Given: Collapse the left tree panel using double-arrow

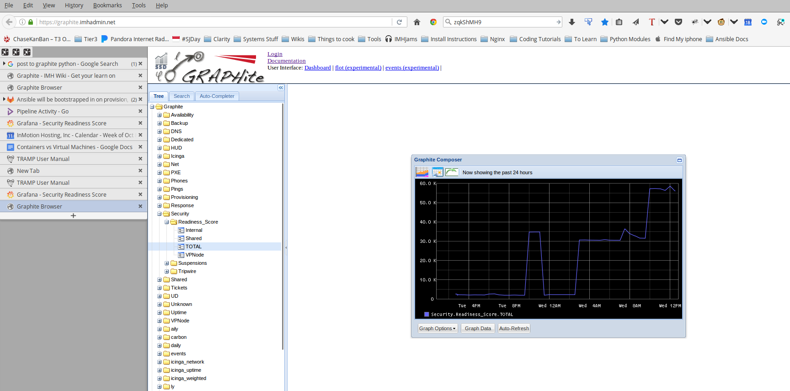Looking at the screenshot, I should [281, 88].
